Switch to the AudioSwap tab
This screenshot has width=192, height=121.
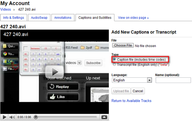pos(39,18)
